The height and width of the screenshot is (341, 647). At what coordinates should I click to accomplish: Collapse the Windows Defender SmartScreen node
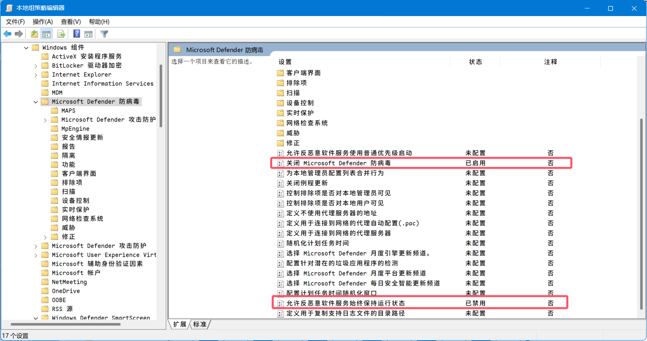36,318
